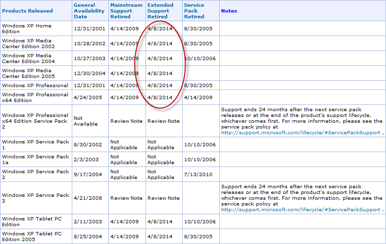Click the 12/30/2004 availability date
386x244 pixels.
89,73
